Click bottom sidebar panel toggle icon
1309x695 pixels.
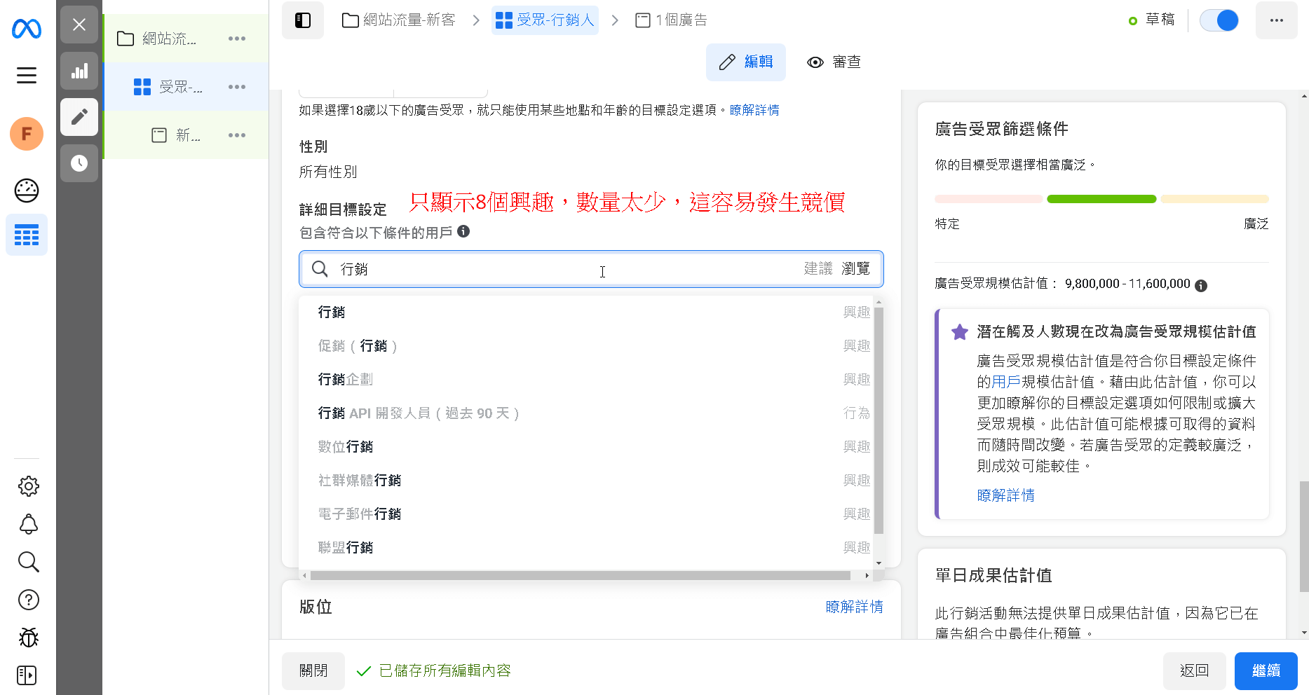click(27, 675)
